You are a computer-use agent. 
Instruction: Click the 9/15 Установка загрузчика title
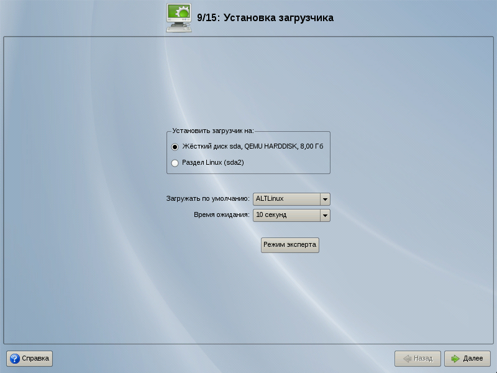pyautogui.click(x=265, y=18)
